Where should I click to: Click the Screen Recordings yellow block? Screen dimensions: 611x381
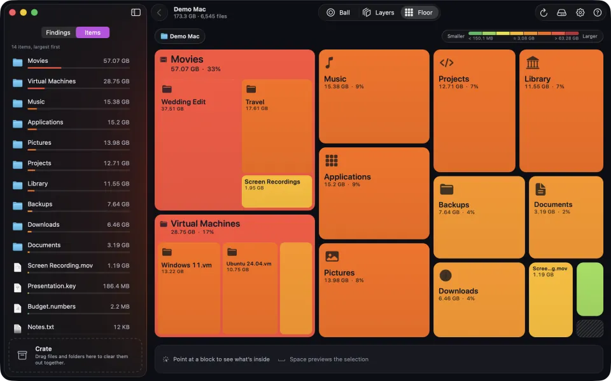[277, 191]
